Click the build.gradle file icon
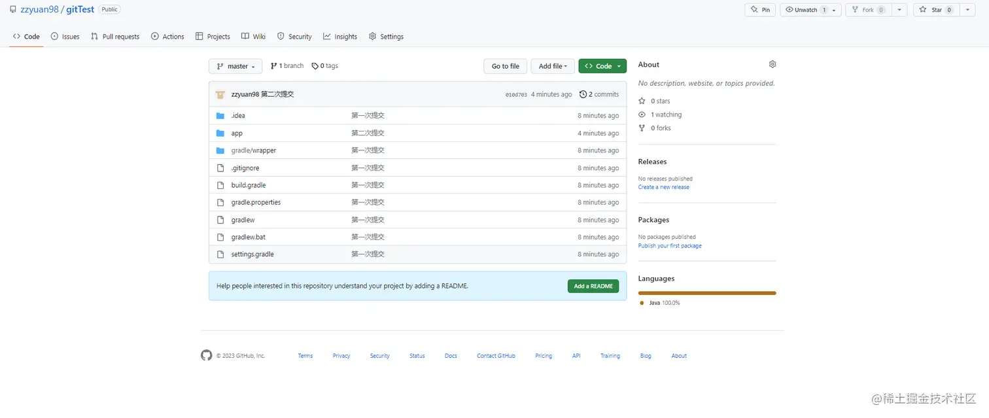Screen dimensions: 989x418 click(x=220, y=185)
